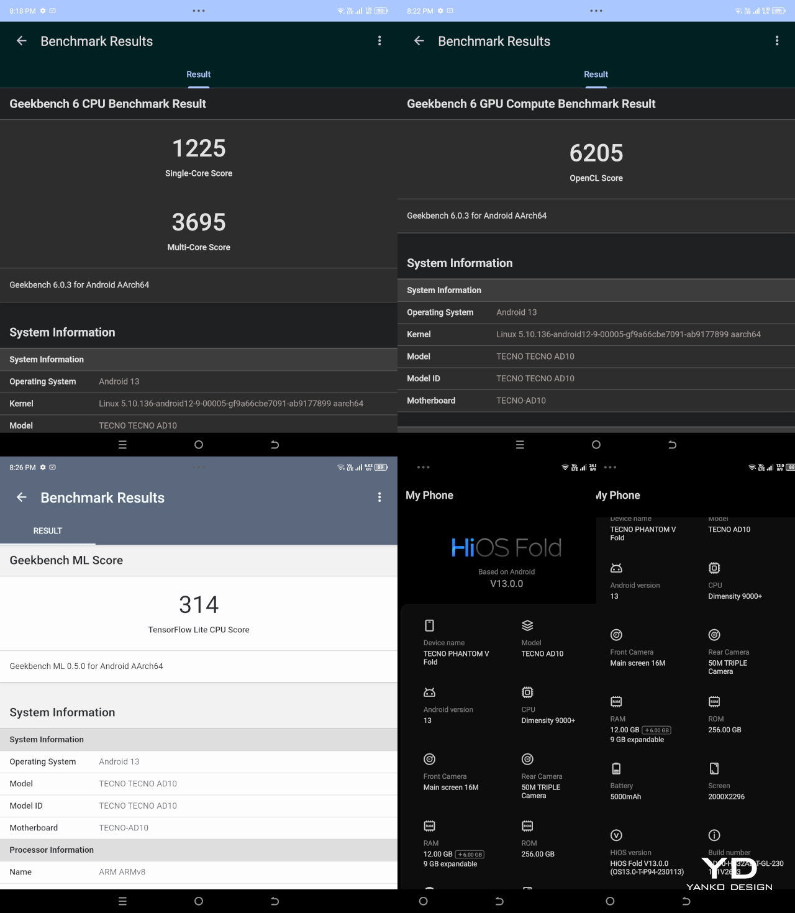This screenshot has width=795, height=913.
Task: Select Result tab on GPU Compute screen
Action: [596, 75]
